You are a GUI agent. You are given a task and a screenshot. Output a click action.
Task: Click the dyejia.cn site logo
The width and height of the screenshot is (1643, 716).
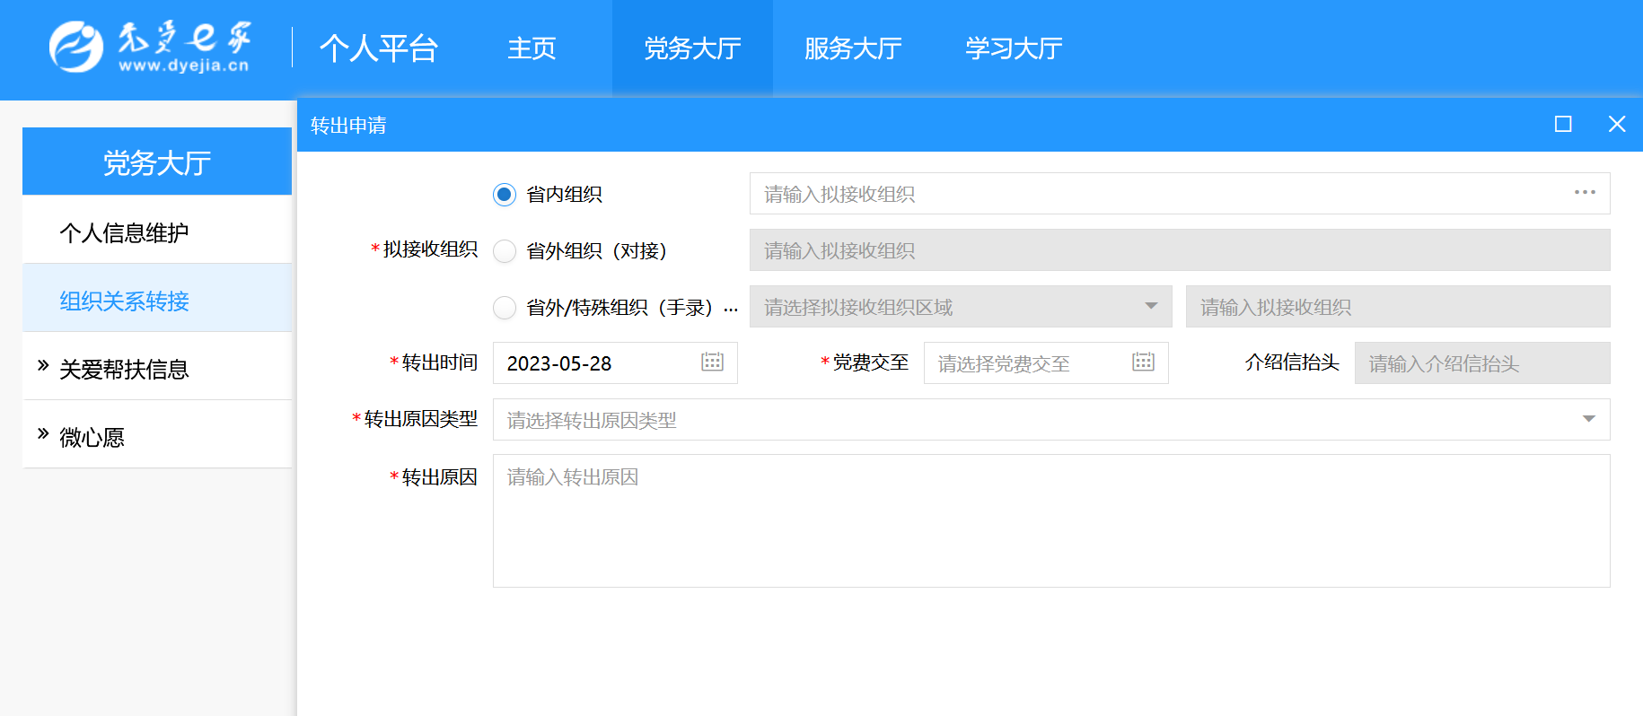tap(149, 48)
